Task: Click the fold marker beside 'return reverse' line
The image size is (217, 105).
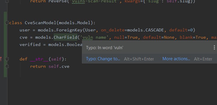Action: 7,1
